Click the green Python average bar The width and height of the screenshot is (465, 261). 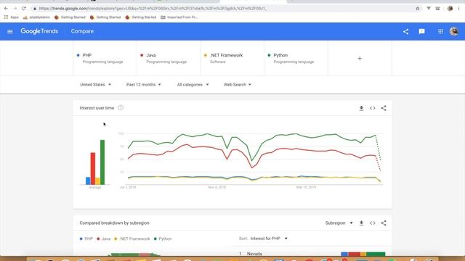click(x=102, y=162)
